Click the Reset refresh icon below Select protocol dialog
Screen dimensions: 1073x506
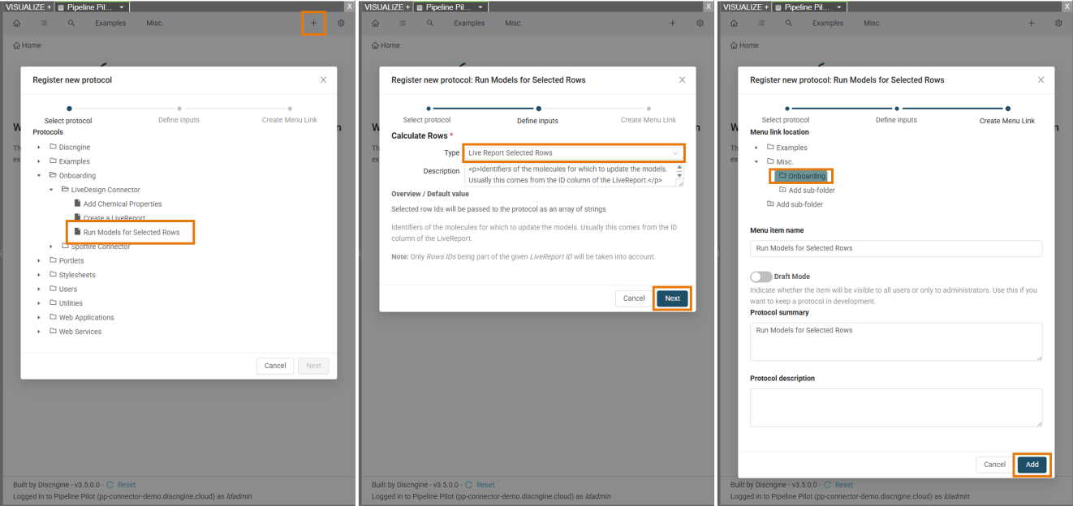[x=110, y=484]
